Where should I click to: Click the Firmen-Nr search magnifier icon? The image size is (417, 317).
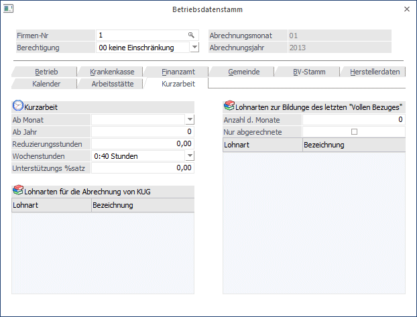191,35
